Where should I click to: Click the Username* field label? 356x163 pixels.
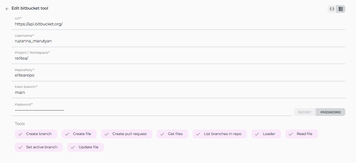24,36
